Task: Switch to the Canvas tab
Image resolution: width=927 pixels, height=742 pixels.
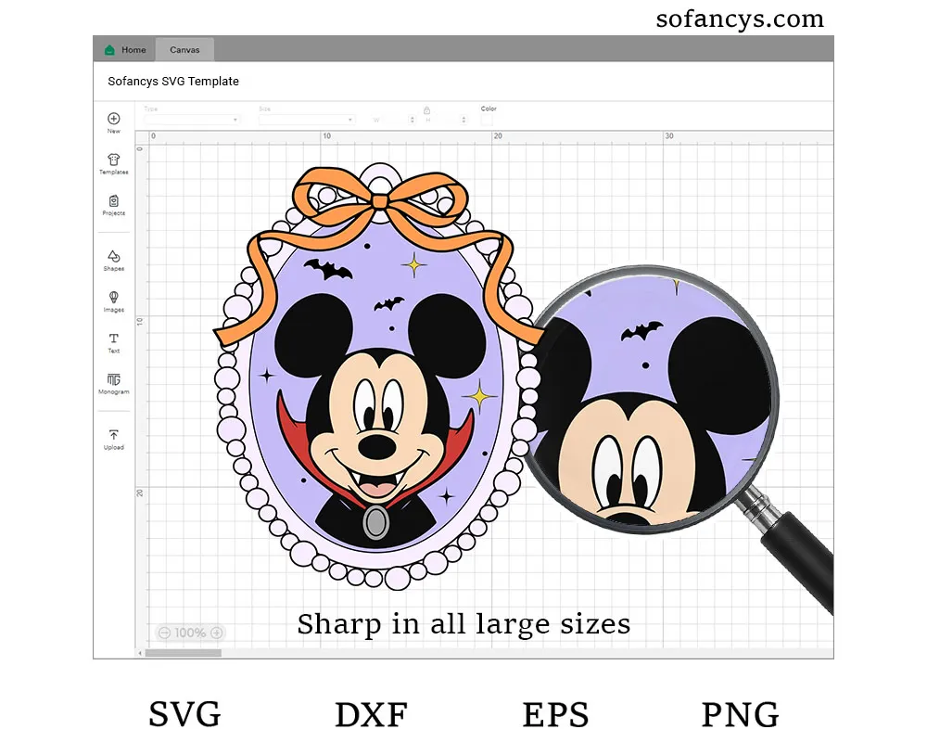Action: 184,50
